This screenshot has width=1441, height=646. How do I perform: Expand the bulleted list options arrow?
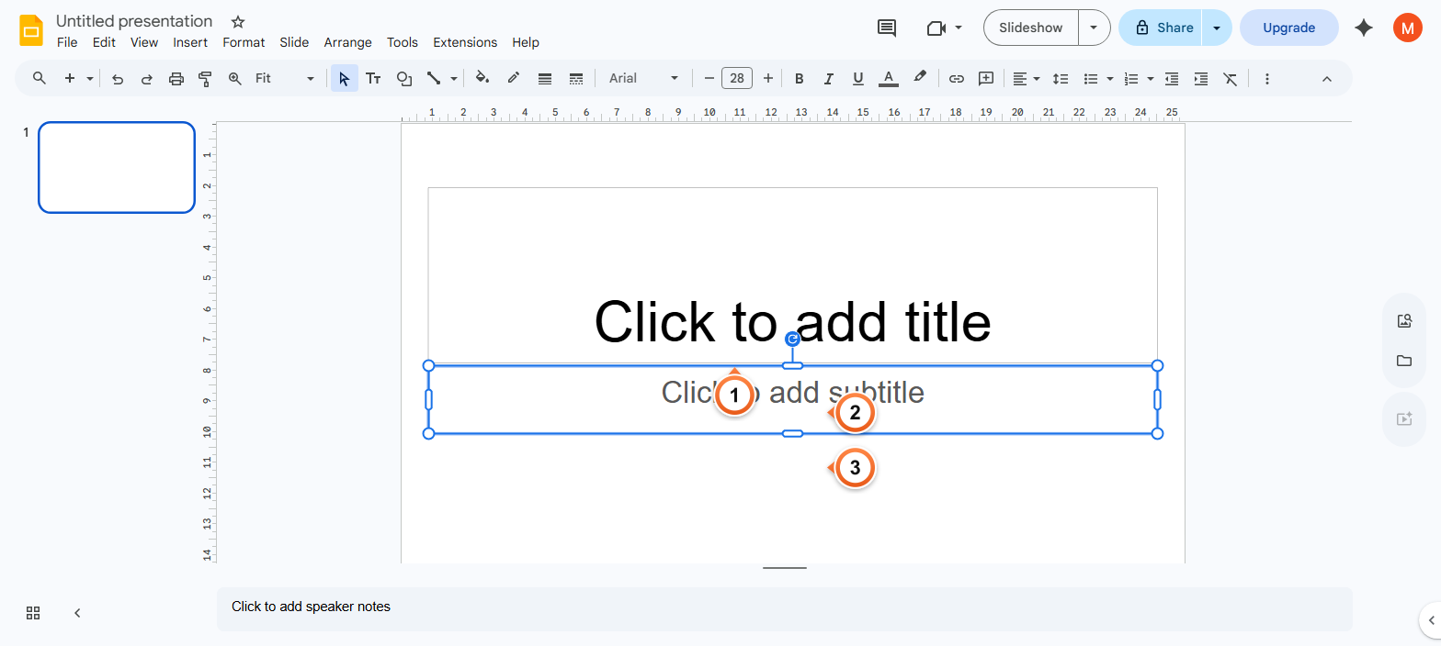(1110, 79)
